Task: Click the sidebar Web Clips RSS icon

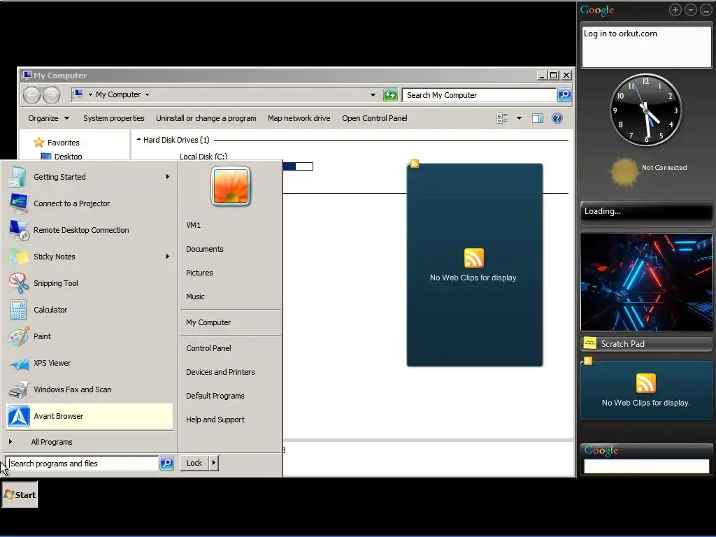Action: (x=645, y=383)
